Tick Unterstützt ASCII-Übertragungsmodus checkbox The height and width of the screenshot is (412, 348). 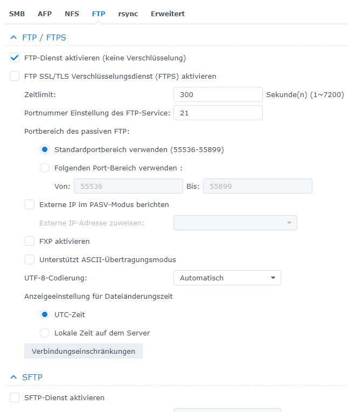coord(30,259)
